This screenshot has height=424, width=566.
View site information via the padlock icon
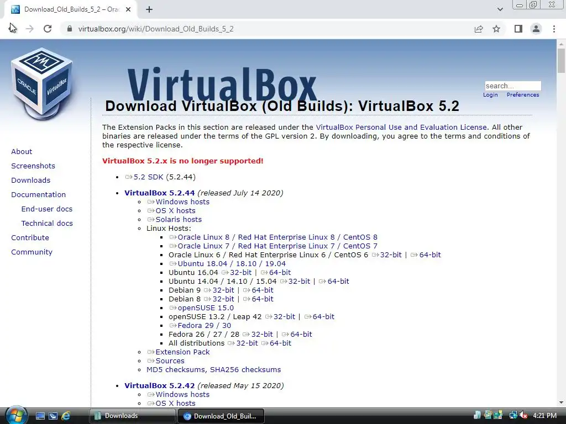tap(70, 29)
